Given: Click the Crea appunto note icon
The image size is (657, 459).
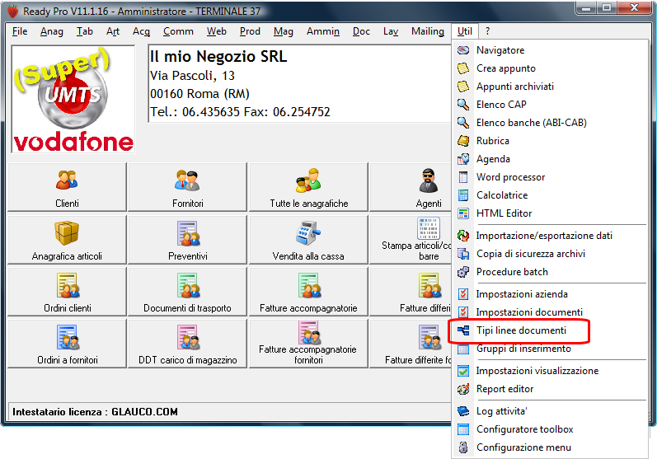Looking at the screenshot, I should click(x=463, y=68).
